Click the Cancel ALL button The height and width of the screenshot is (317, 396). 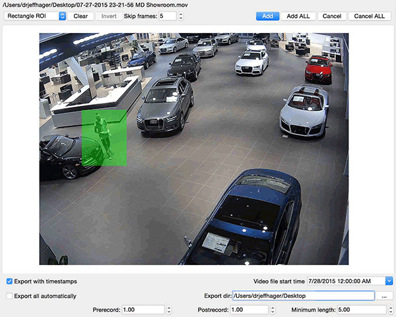pos(370,16)
